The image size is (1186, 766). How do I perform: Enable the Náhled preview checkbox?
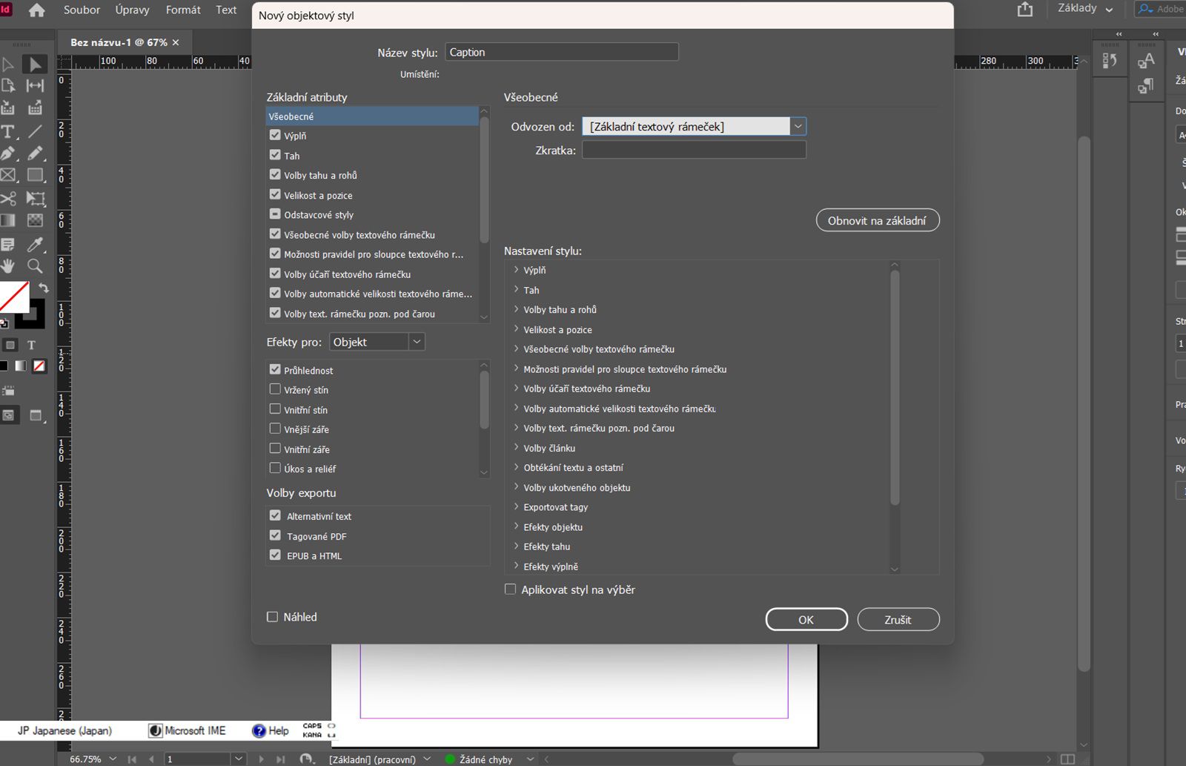(272, 617)
